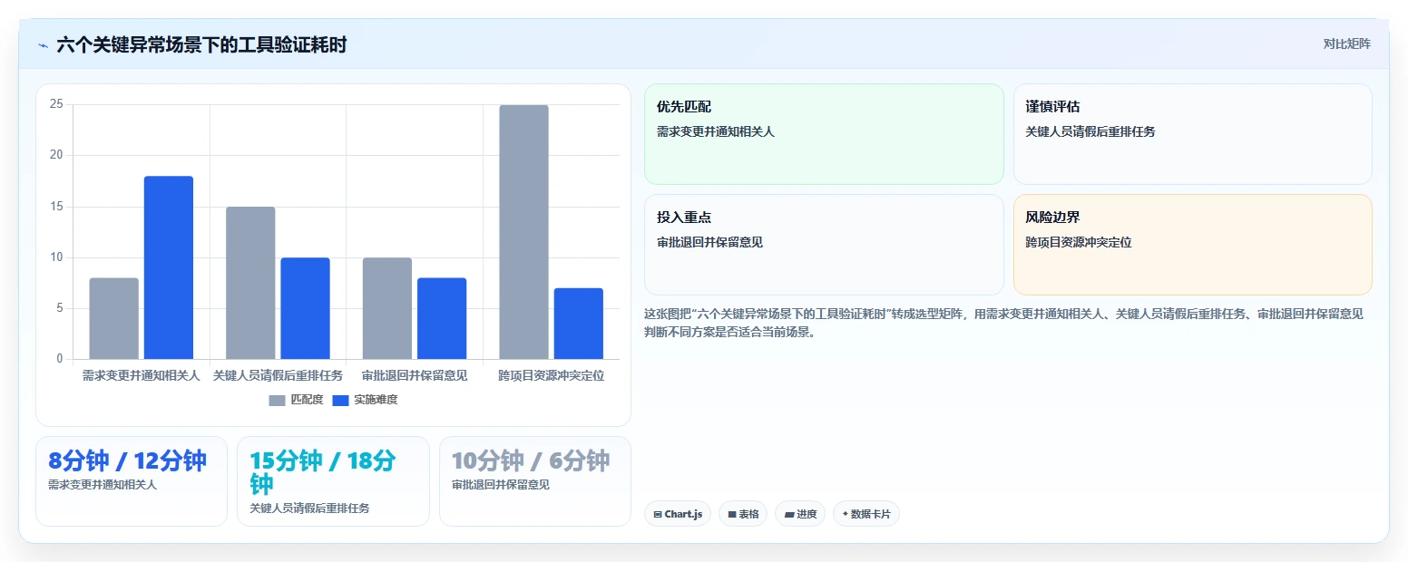
Task: Click the y-axis value 20
Action: [x=56, y=155]
